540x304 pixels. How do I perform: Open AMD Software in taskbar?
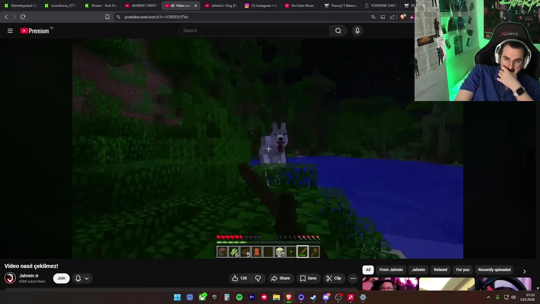(351, 297)
